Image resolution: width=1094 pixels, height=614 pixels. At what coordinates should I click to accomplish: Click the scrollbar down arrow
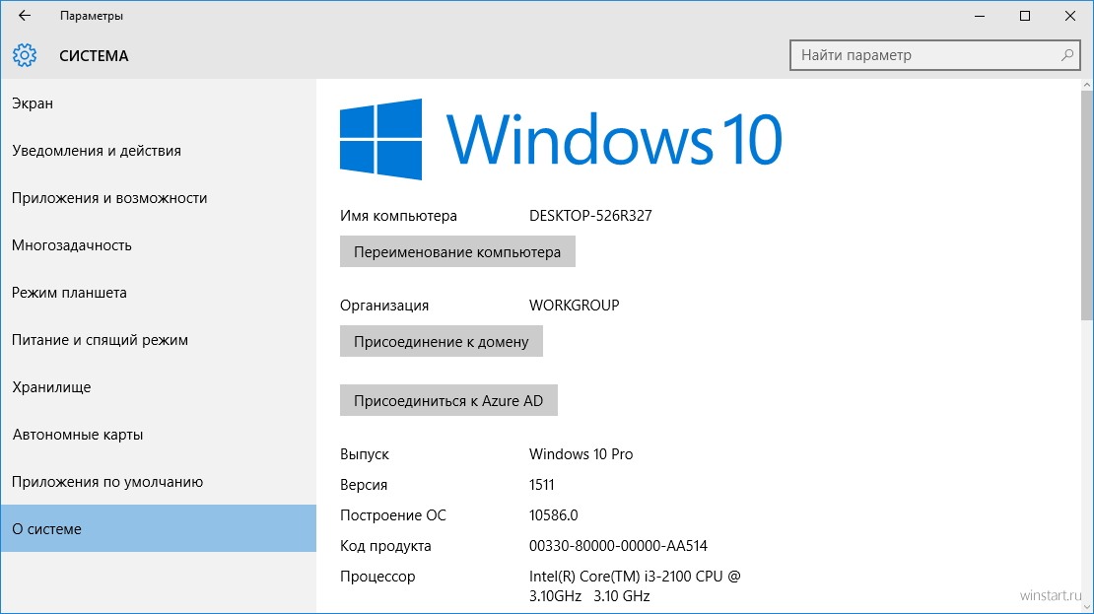(1087, 607)
